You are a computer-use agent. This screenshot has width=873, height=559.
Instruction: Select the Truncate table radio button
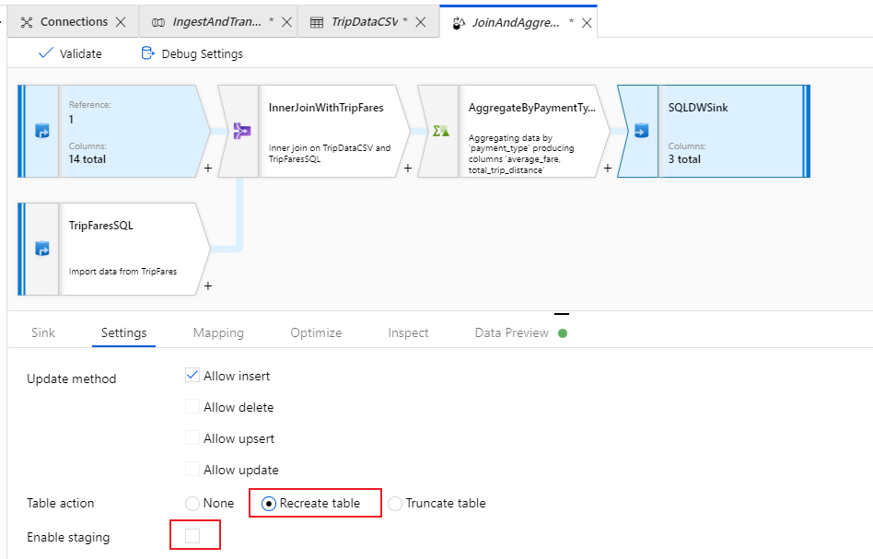point(395,503)
